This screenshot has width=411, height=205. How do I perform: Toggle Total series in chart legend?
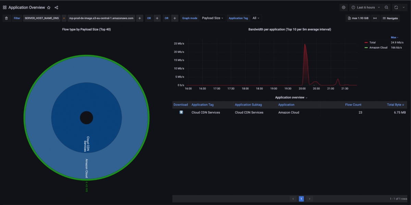coord(372,42)
